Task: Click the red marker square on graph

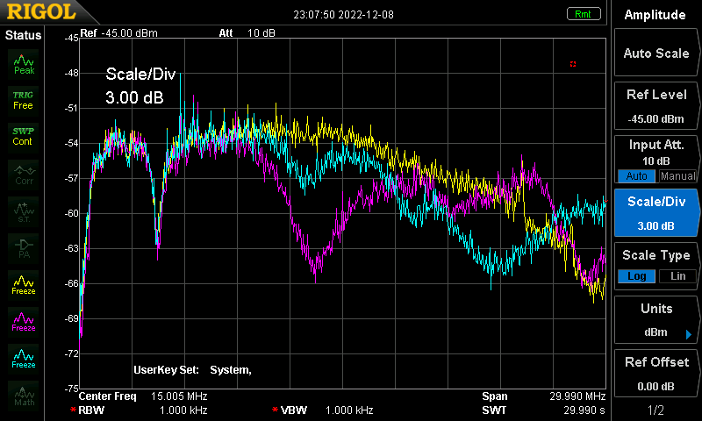Action: tap(573, 64)
